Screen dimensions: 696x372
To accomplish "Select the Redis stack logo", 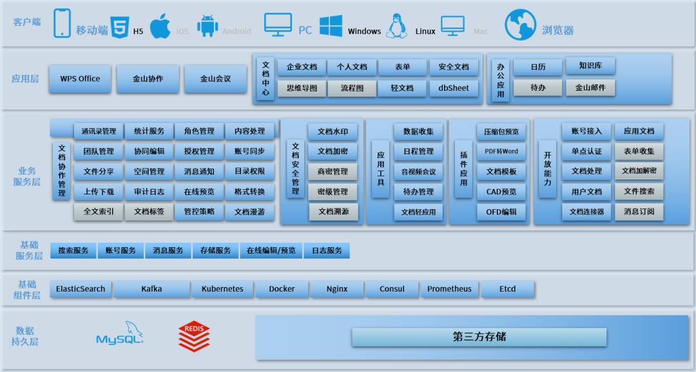I will 194,337.
